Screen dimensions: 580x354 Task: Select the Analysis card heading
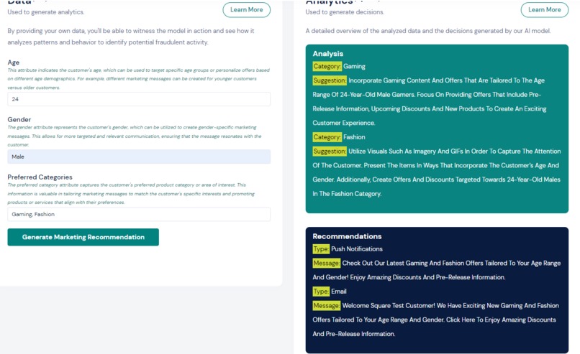[327, 54]
